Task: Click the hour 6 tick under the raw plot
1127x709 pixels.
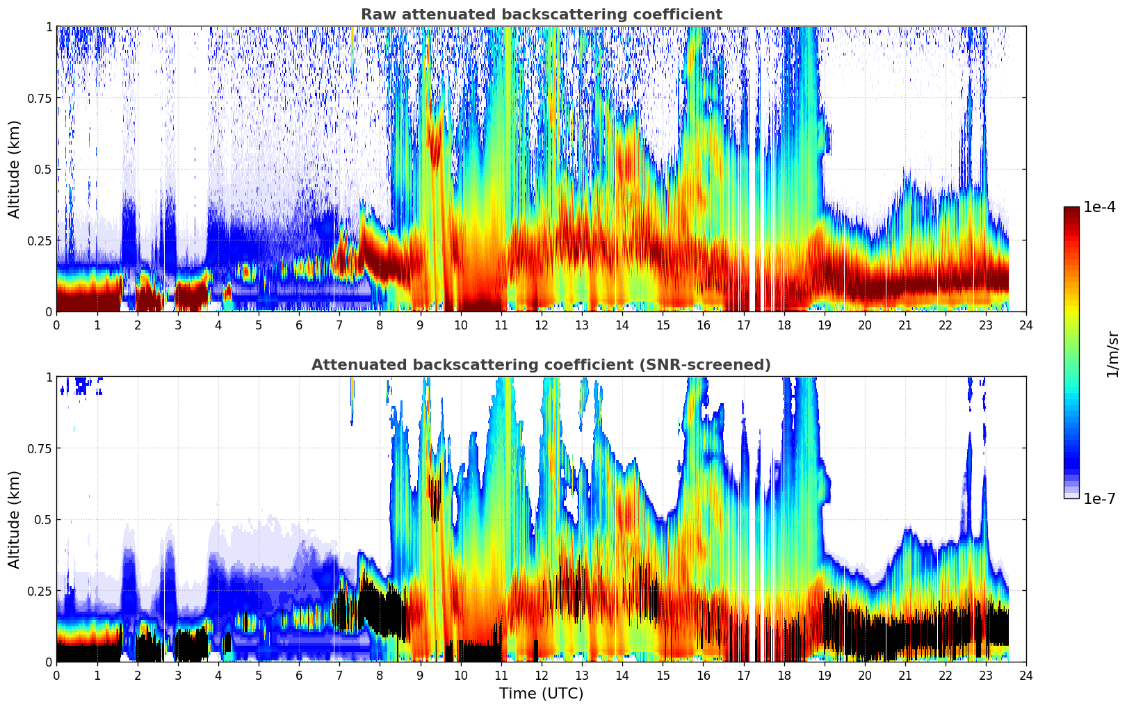Action: 299,325
